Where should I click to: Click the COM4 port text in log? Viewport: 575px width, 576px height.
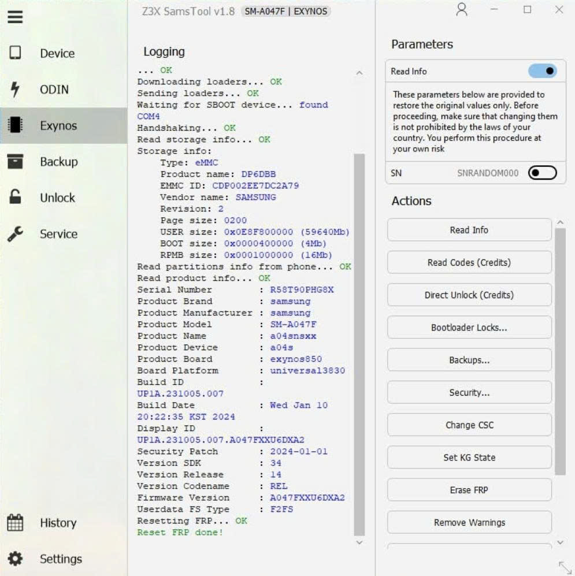click(x=149, y=116)
